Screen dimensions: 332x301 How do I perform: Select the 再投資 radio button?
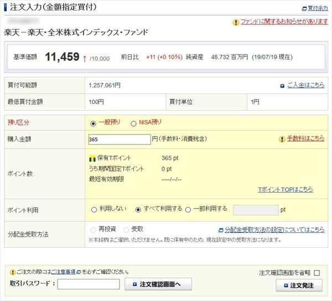coord(93,230)
